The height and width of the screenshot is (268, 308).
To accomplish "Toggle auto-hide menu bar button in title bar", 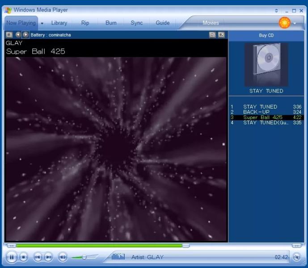I will tap(276, 11).
